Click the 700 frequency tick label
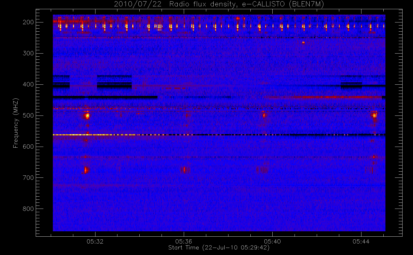The width and height of the screenshot is (413, 255). pyautogui.click(x=28, y=178)
